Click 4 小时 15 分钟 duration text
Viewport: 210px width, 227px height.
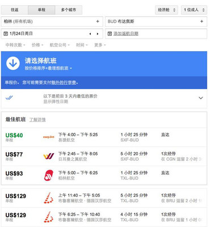[134, 215]
